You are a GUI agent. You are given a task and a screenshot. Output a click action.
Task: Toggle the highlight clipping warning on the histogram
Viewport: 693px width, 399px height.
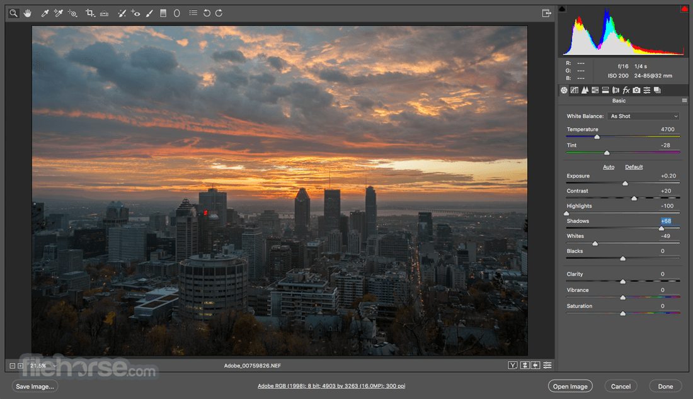click(684, 8)
